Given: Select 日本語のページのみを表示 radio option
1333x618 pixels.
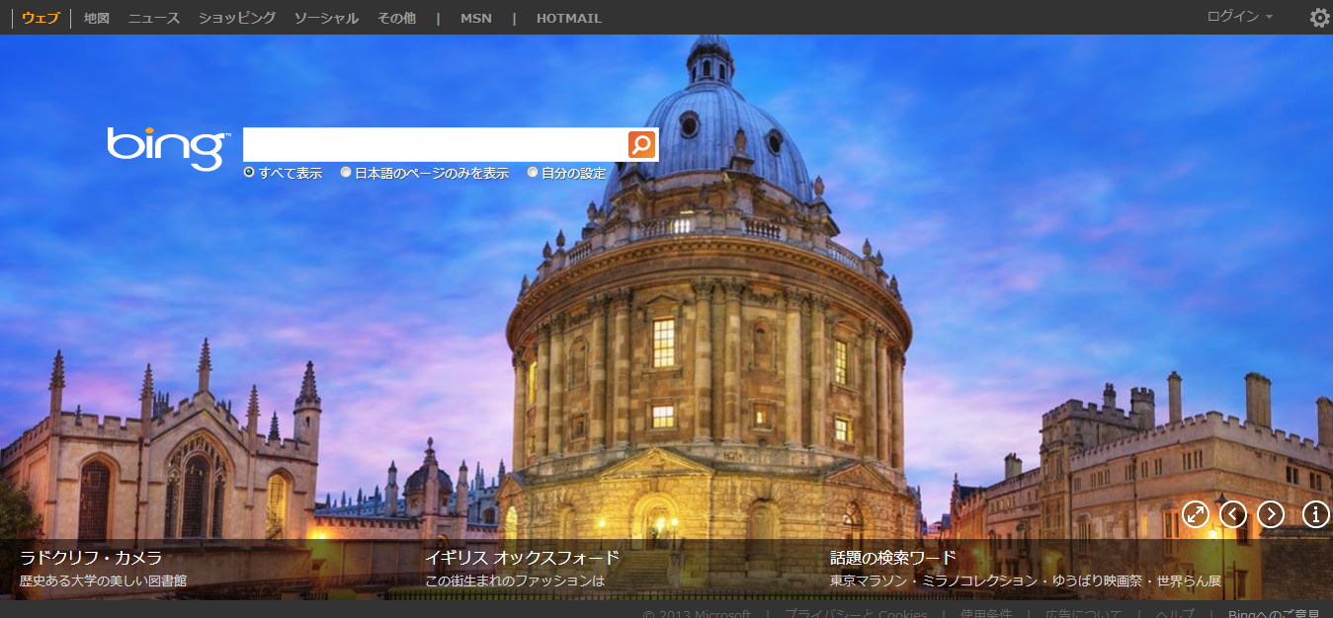Looking at the screenshot, I should pos(346,173).
